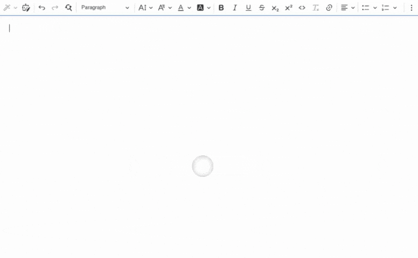Open the text alignment dropdown

tap(348, 8)
